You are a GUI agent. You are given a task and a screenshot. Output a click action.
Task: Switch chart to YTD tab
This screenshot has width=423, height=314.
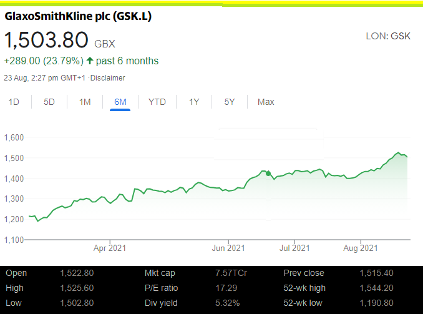tap(157, 102)
